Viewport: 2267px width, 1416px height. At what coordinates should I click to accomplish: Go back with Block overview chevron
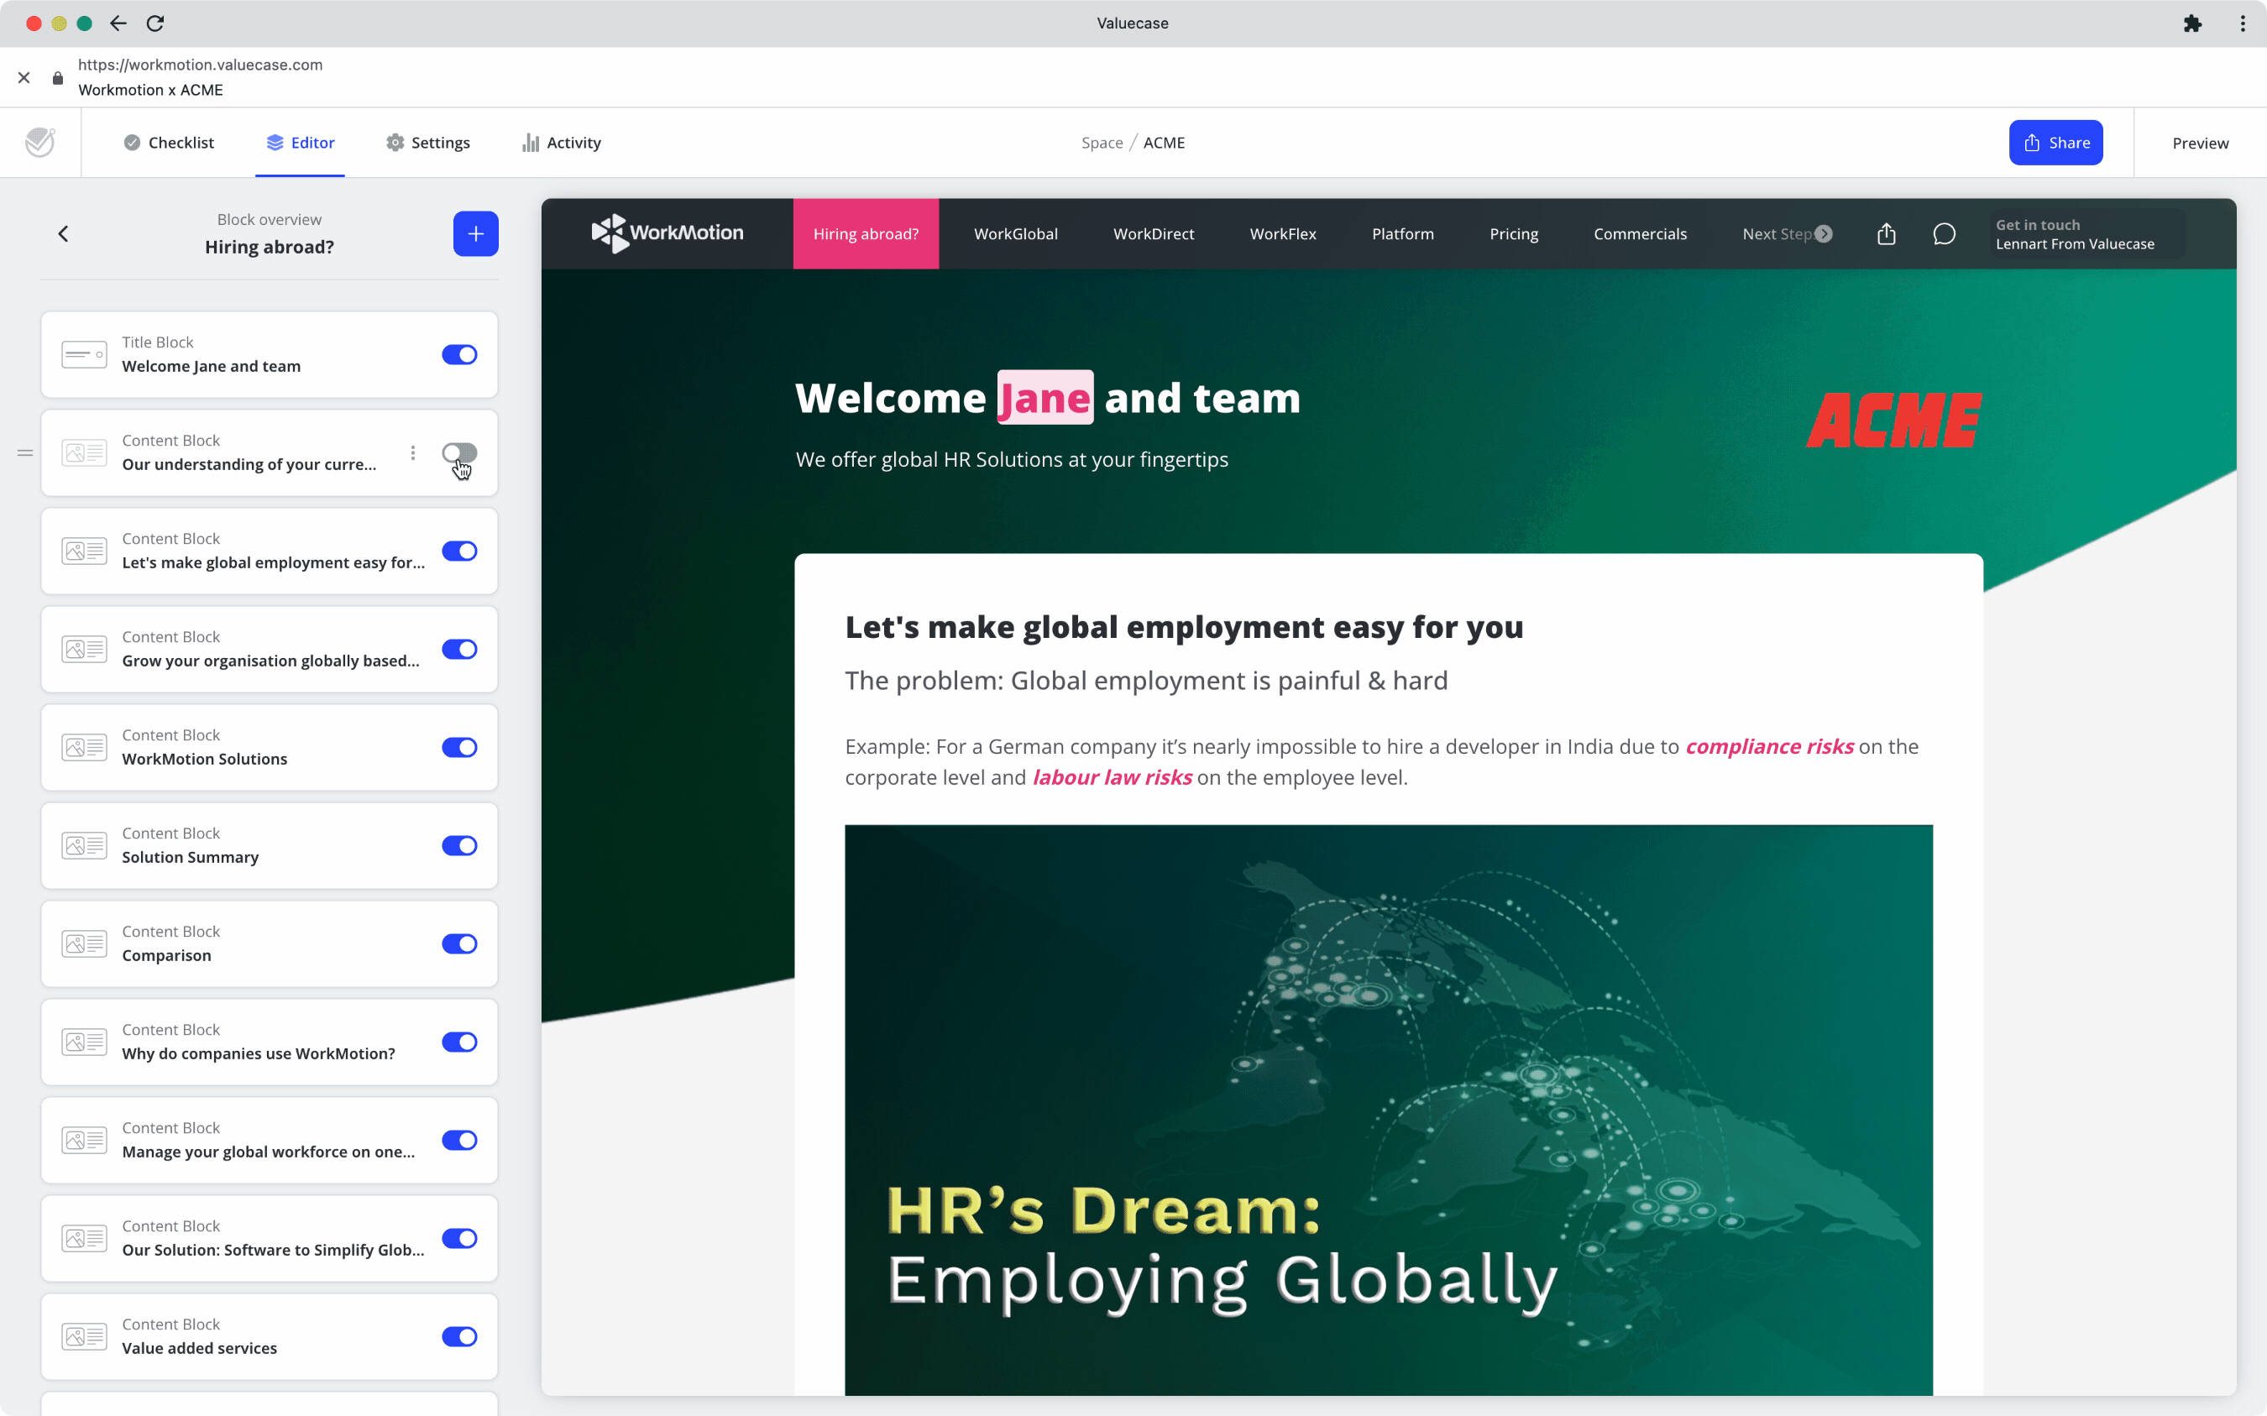coord(64,233)
